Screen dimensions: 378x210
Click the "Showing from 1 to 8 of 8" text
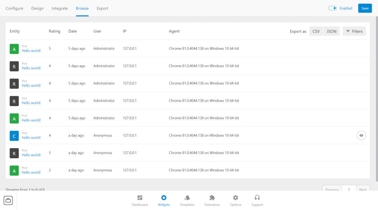[x=25, y=189]
